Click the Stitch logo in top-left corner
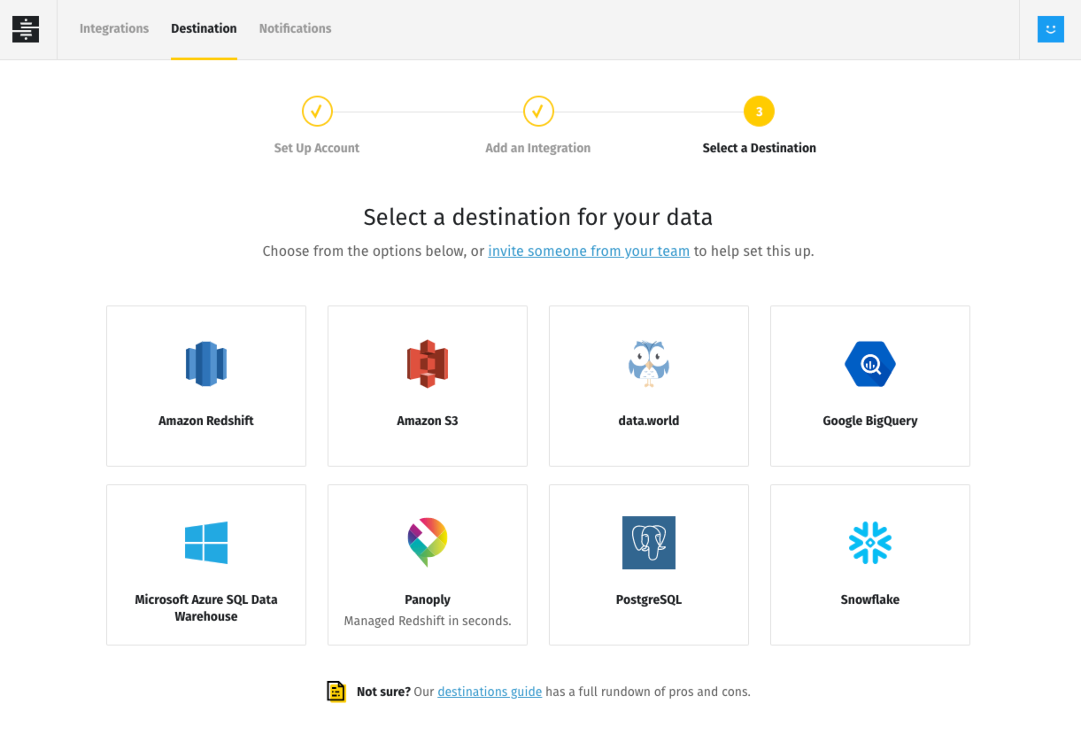 click(26, 29)
